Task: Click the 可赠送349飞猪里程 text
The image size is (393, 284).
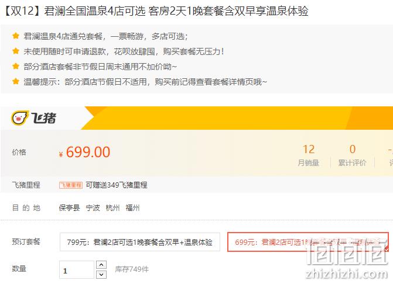Action: 117,185
